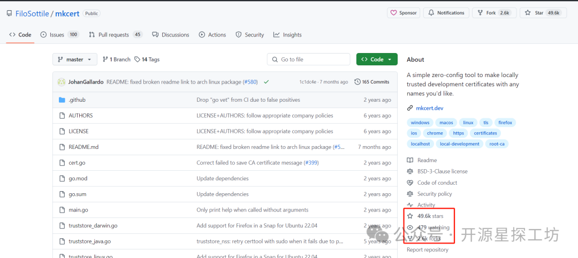Image resolution: width=578 pixels, height=258 pixels.
Task: Click the file icon beside AUTHORS
Action: (62, 116)
